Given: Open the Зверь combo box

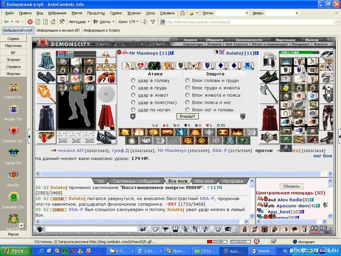Looking at the screenshot, I should click(x=282, y=13).
